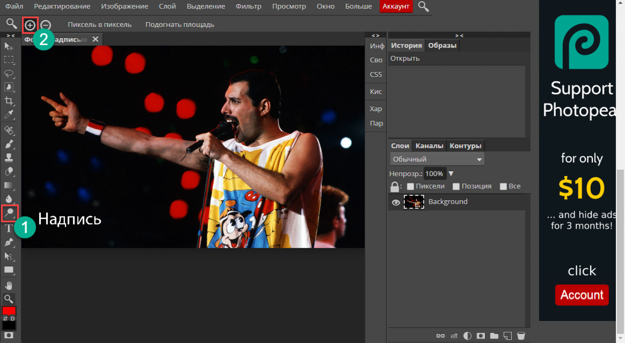Image resolution: width=625 pixels, height=343 pixels.
Task: Select the Brush tool
Action: tap(9, 144)
